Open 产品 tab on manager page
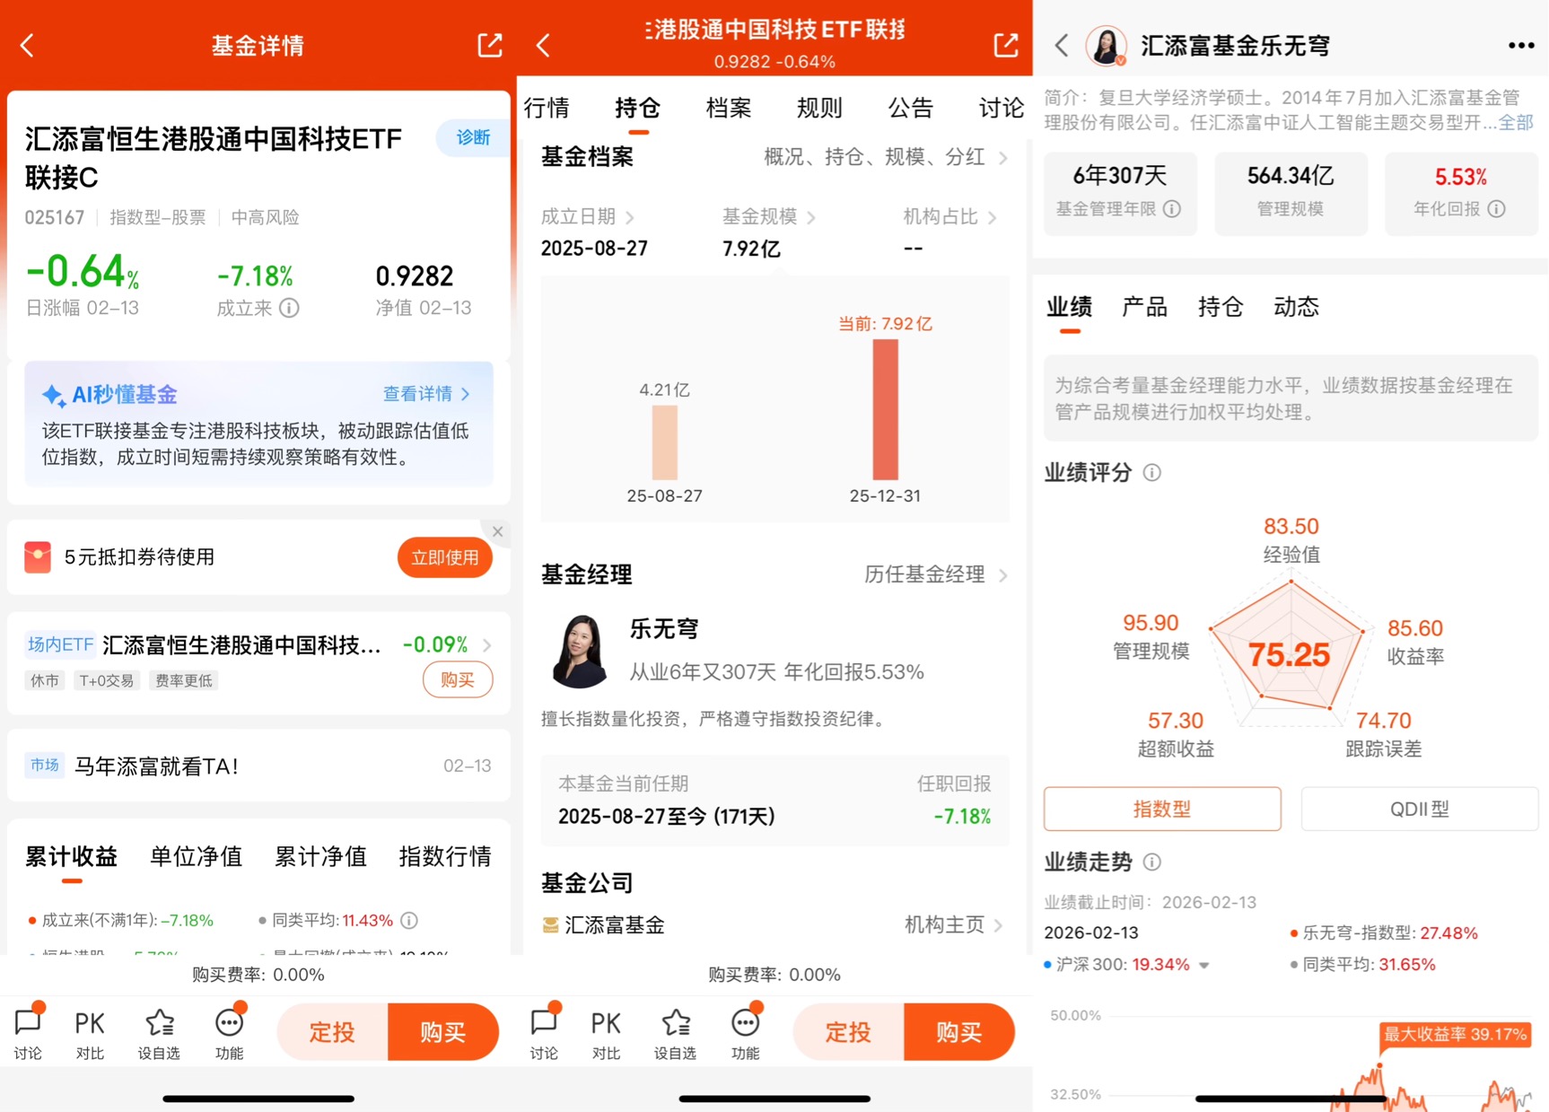The width and height of the screenshot is (1549, 1112). (x=1145, y=308)
